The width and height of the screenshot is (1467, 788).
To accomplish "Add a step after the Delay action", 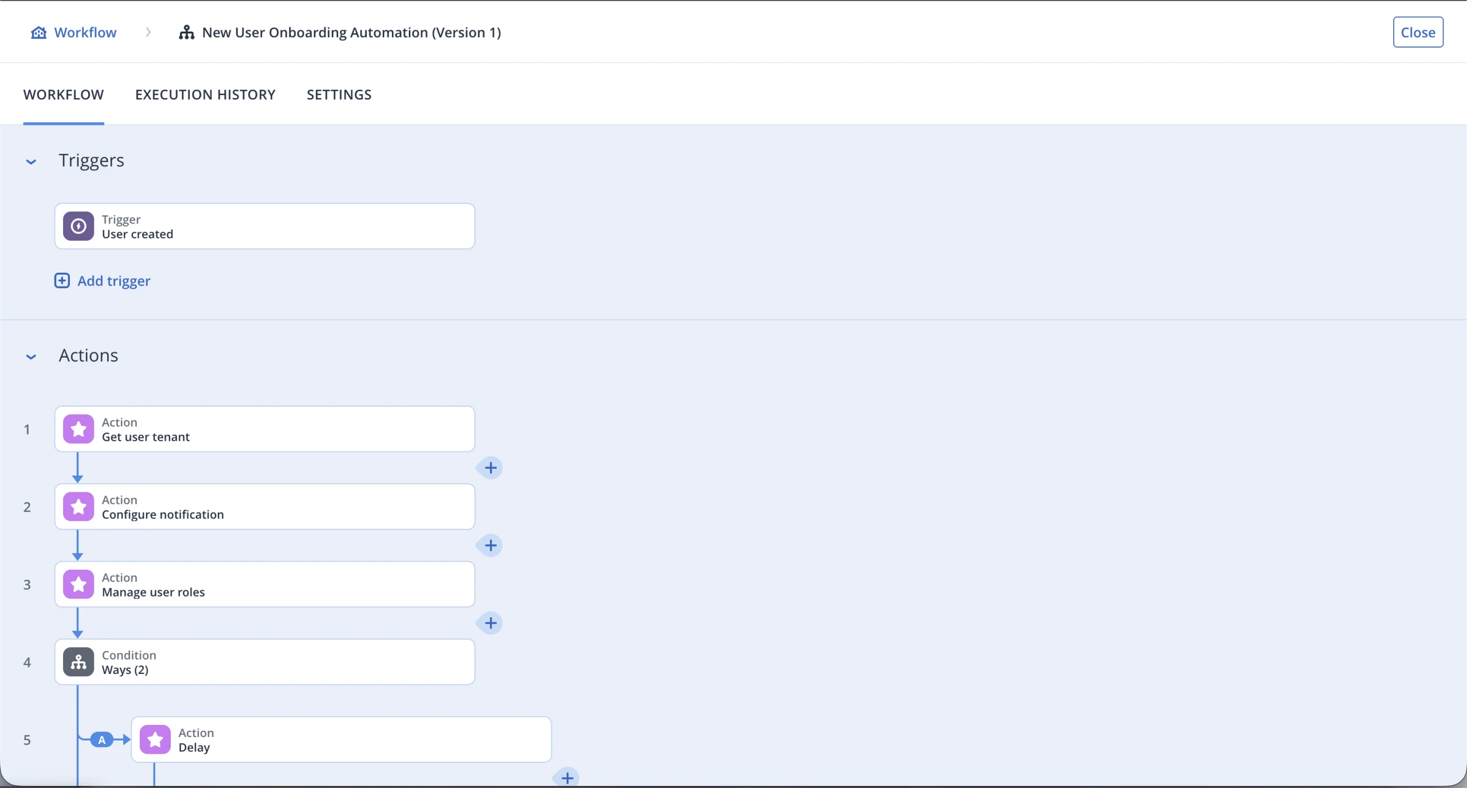I will click(x=567, y=778).
